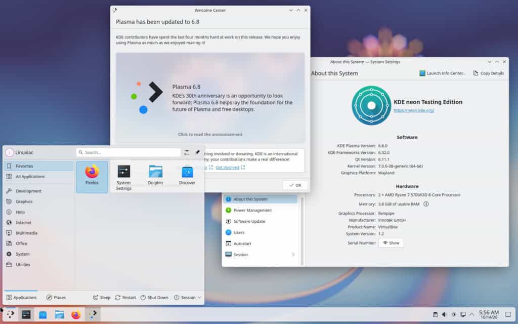The image size is (518, 324).
Task: Expand hidden system tray icons arrow
Action: (x=472, y=314)
